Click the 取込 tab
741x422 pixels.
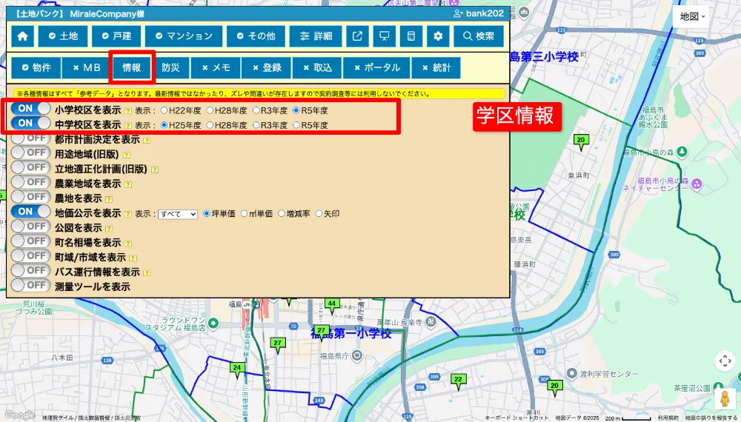(318, 67)
